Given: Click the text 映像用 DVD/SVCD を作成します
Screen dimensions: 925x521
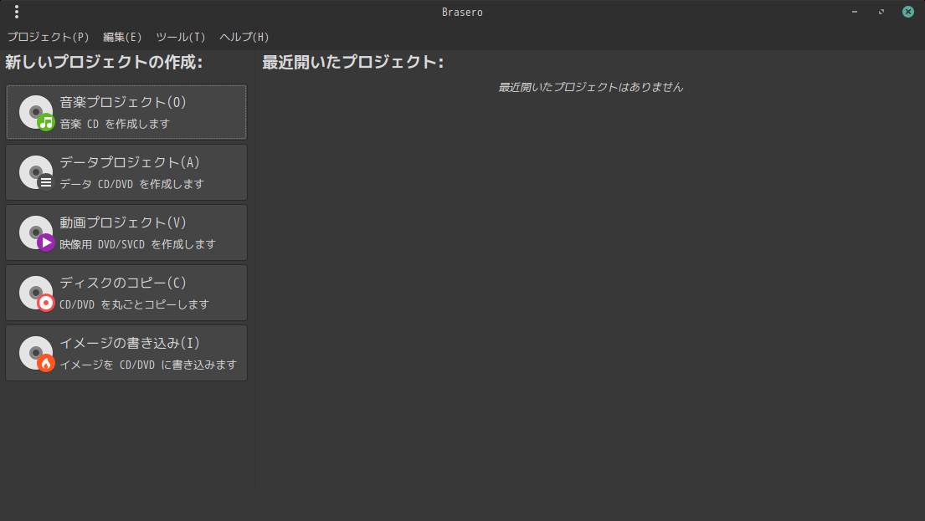Looking at the screenshot, I should coord(137,244).
